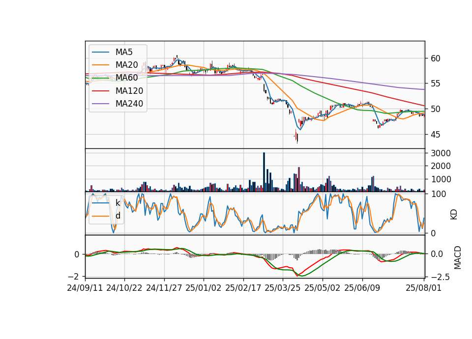
Task: Click the MA60 legend label
Action: (x=127, y=78)
